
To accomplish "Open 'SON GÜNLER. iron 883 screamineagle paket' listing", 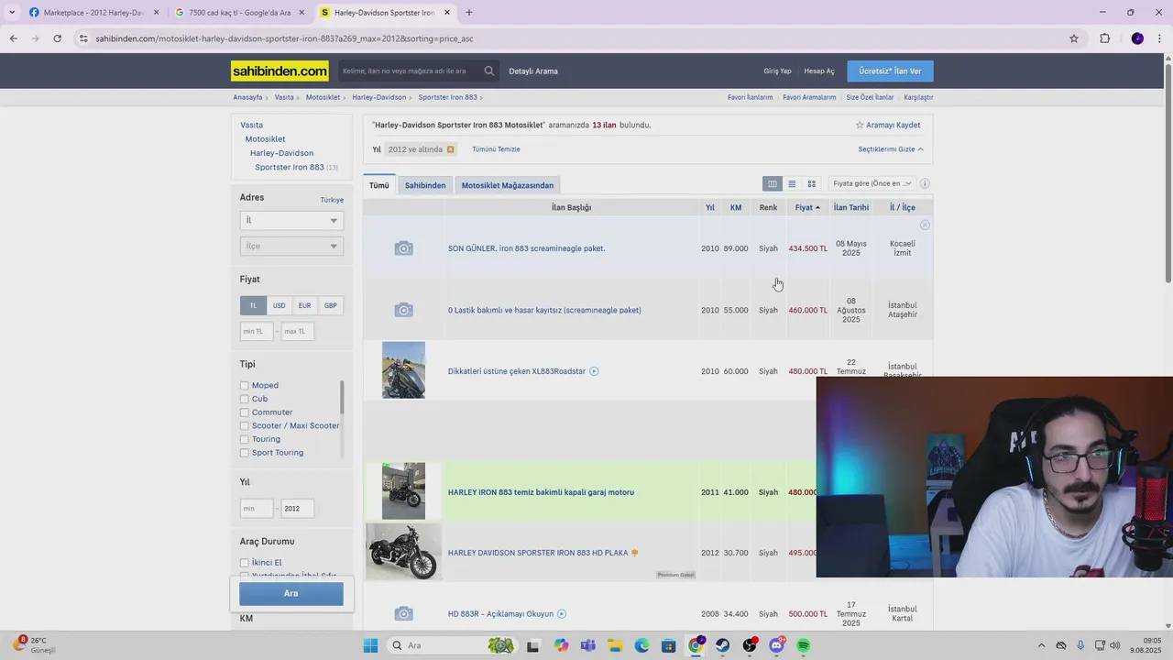I will [526, 248].
